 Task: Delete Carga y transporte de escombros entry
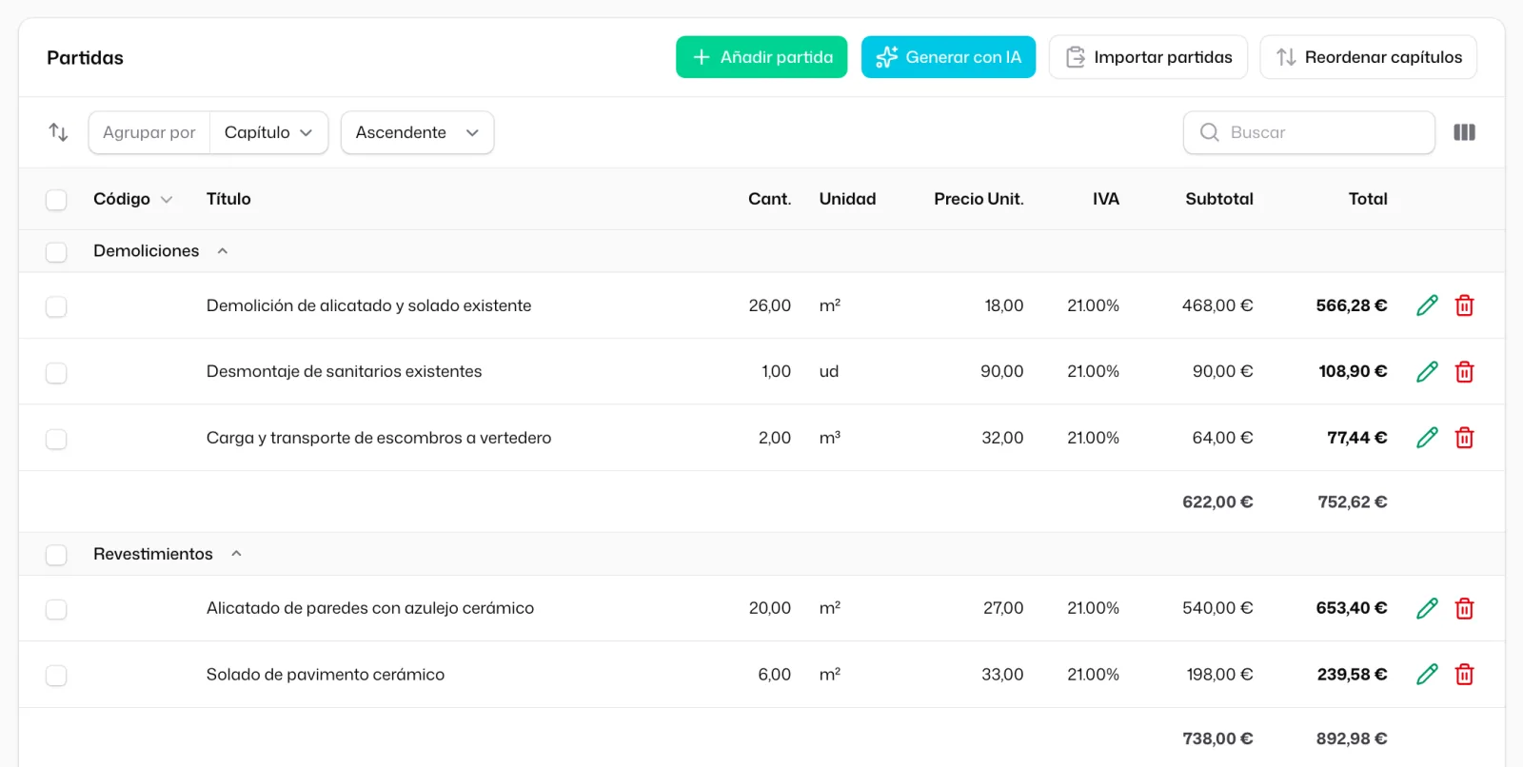point(1464,438)
